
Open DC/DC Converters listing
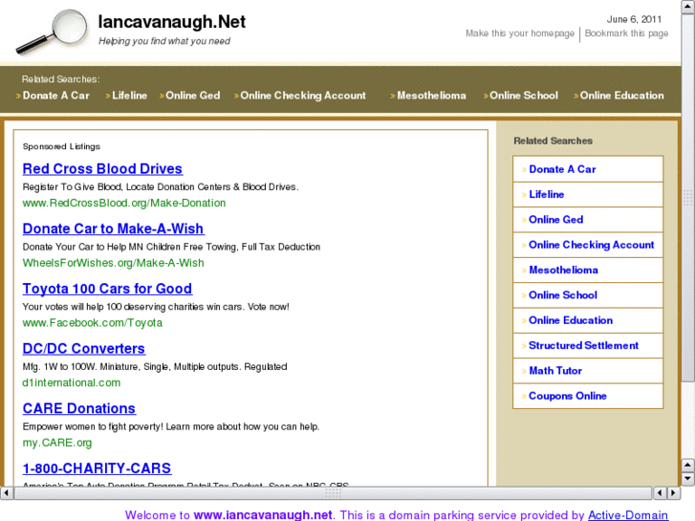tap(84, 349)
